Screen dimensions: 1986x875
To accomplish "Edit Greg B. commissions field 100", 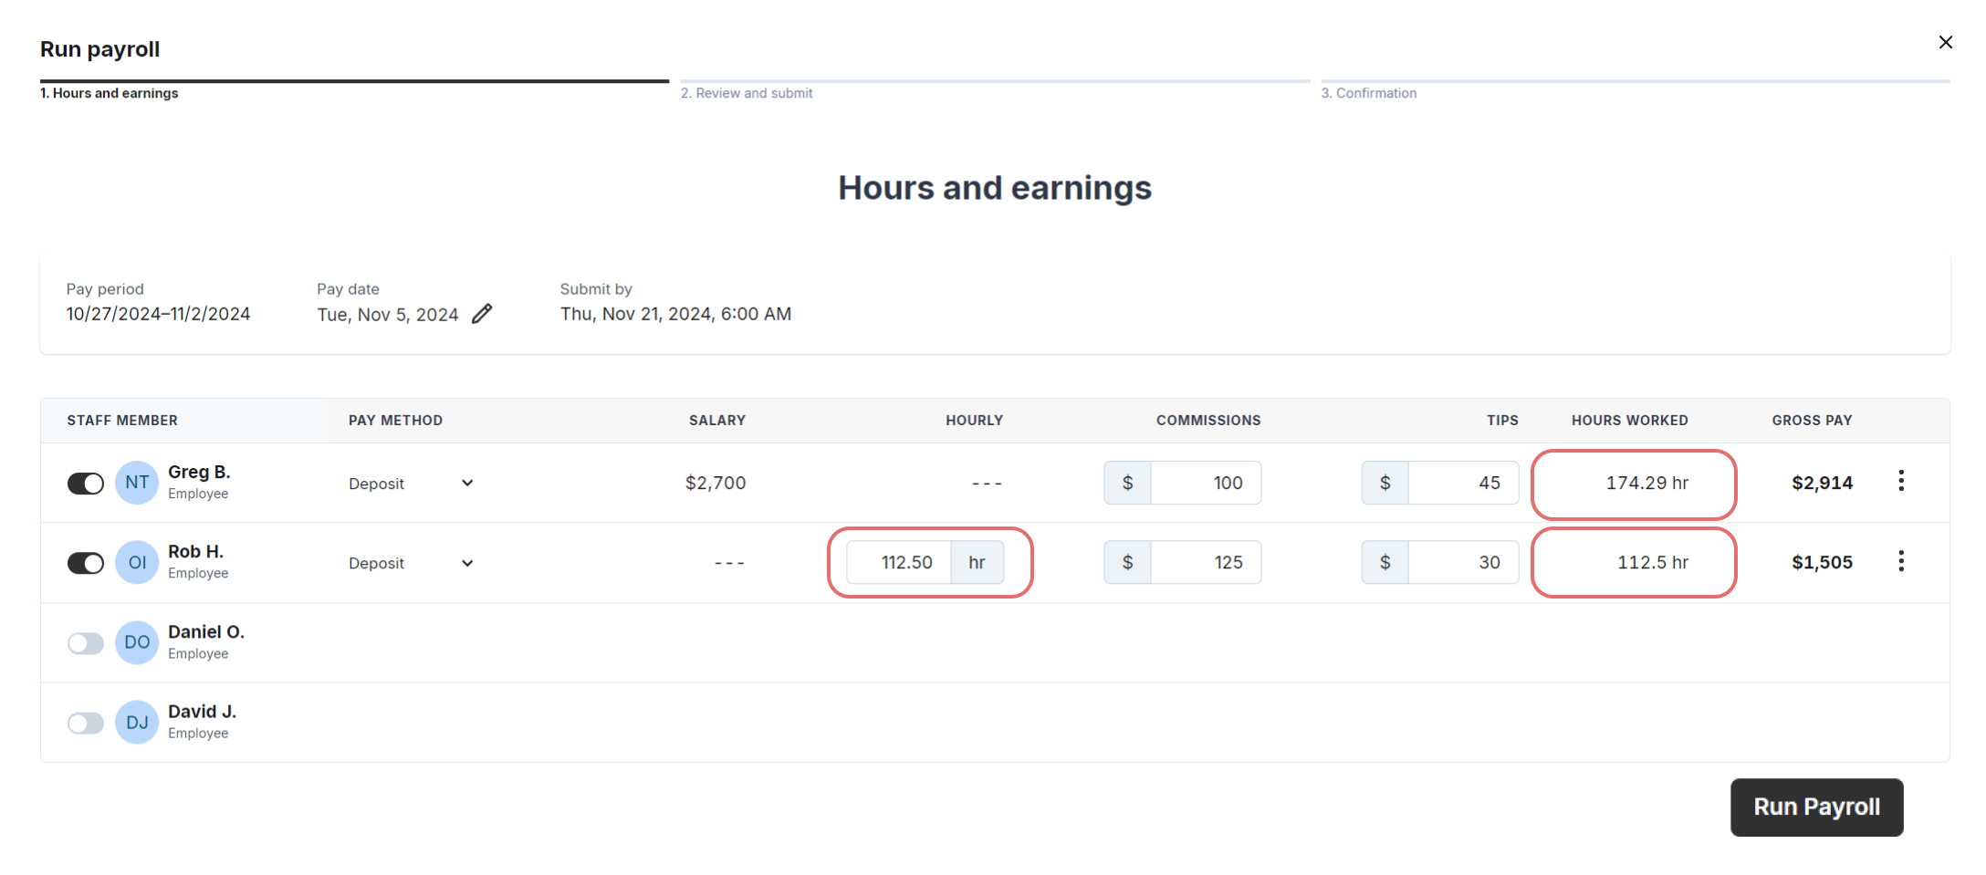I will click(x=1206, y=483).
